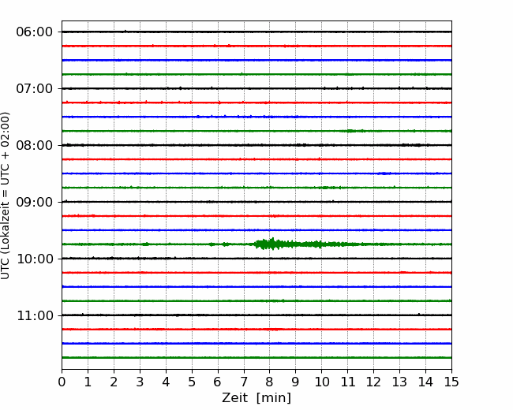This screenshot has height=410, width=513.
Task: Click the x-axis tick label 12
Action: click(373, 382)
